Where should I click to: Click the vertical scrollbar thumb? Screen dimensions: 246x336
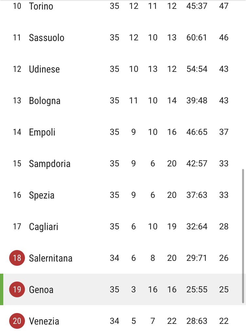(x=243, y=236)
